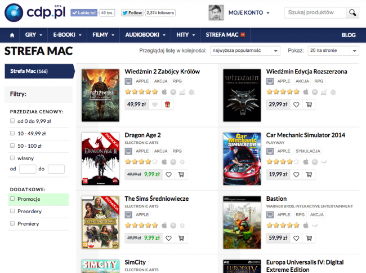Image resolution: width=366 pixels, height=273 pixels.
Task: Click 2,374 followers Twitter count
Action: [160, 13]
